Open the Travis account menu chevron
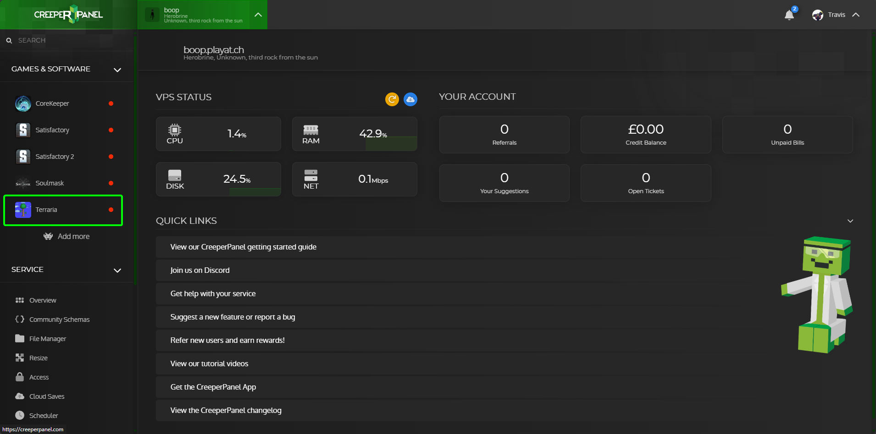Viewport: 876px width, 434px height. coord(856,15)
